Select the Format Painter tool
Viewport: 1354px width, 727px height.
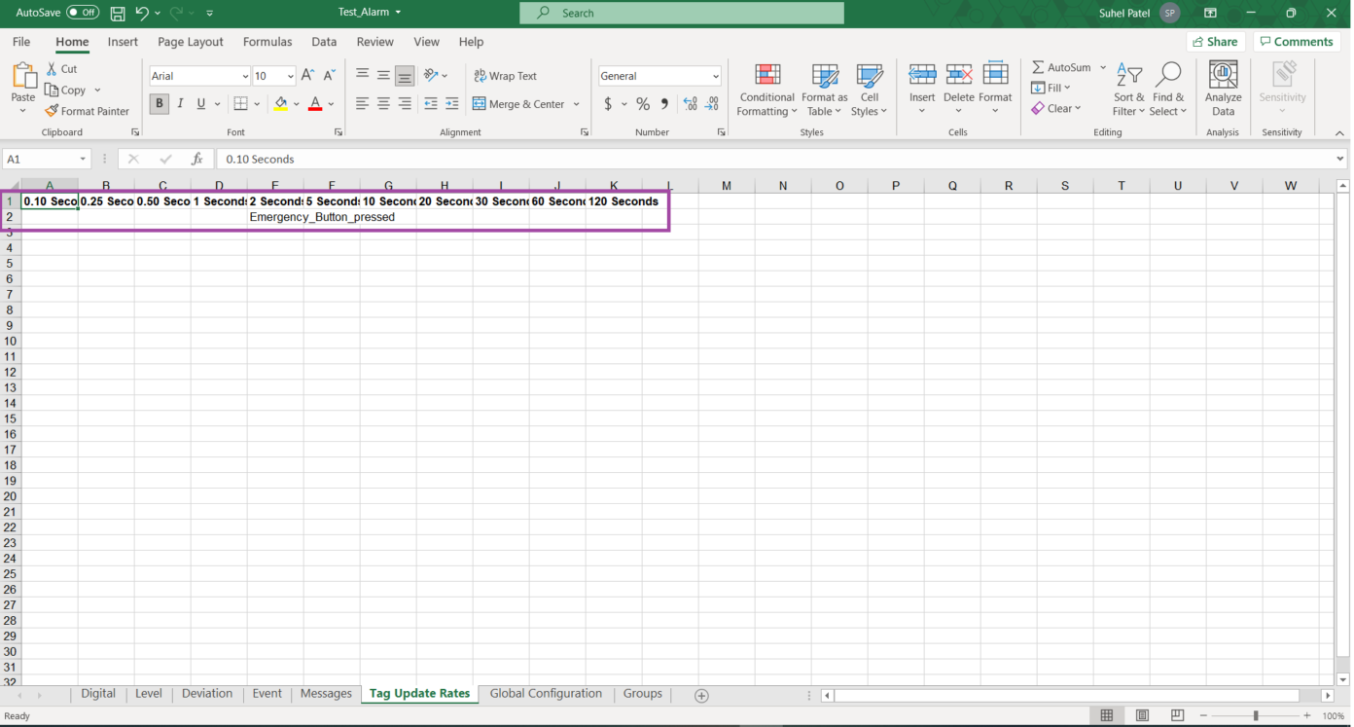coord(88,110)
